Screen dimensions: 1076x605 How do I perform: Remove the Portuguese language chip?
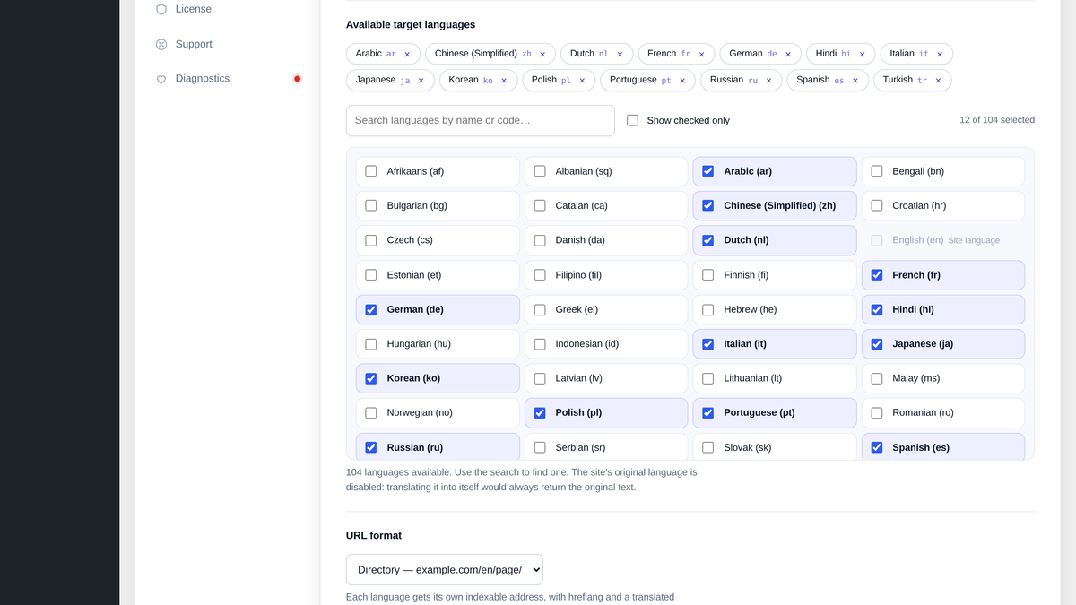click(x=681, y=81)
